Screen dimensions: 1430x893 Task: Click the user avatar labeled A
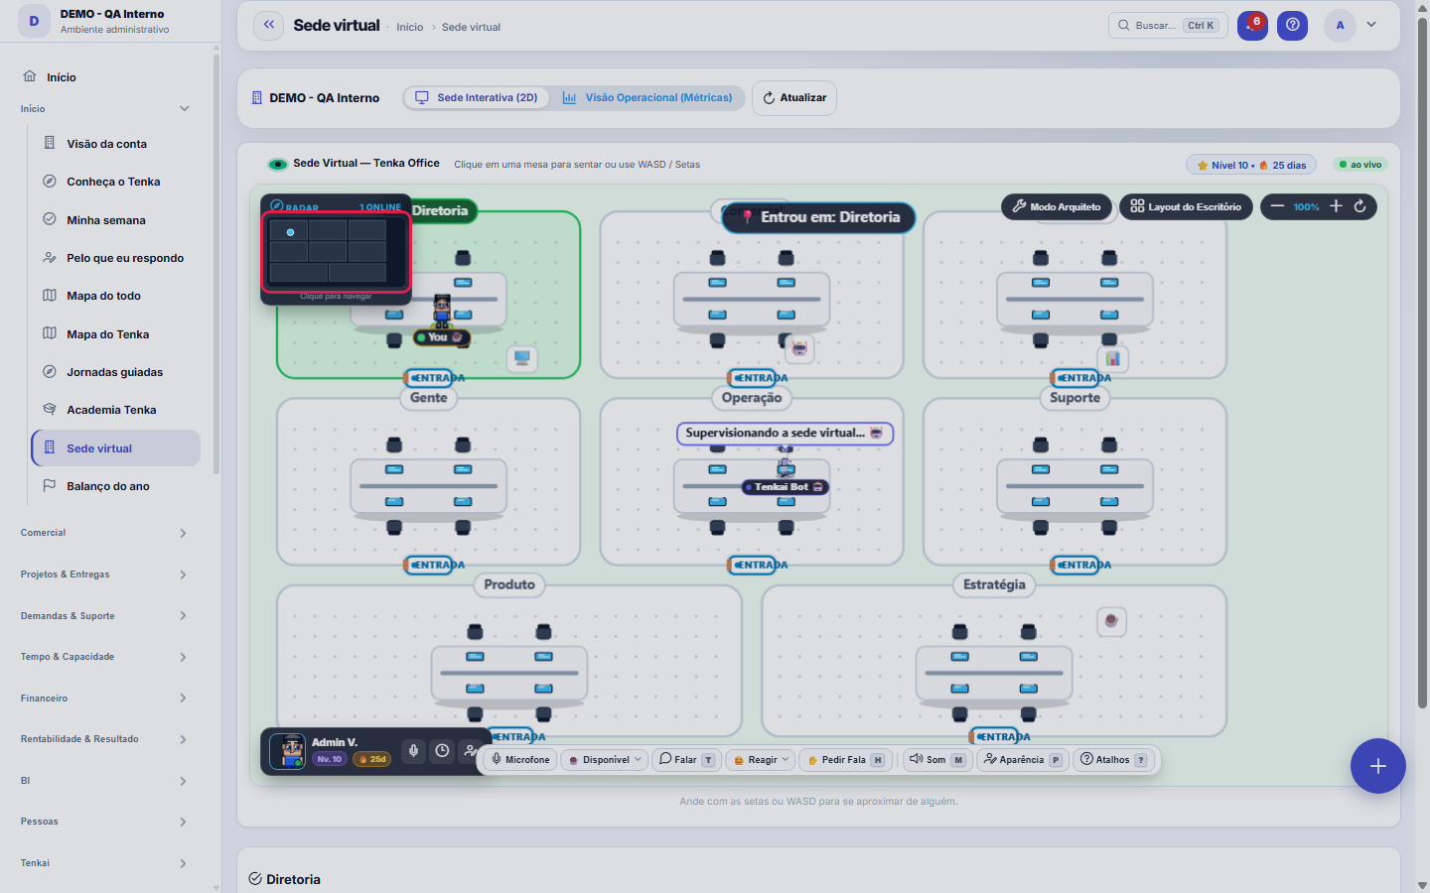point(1340,26)
